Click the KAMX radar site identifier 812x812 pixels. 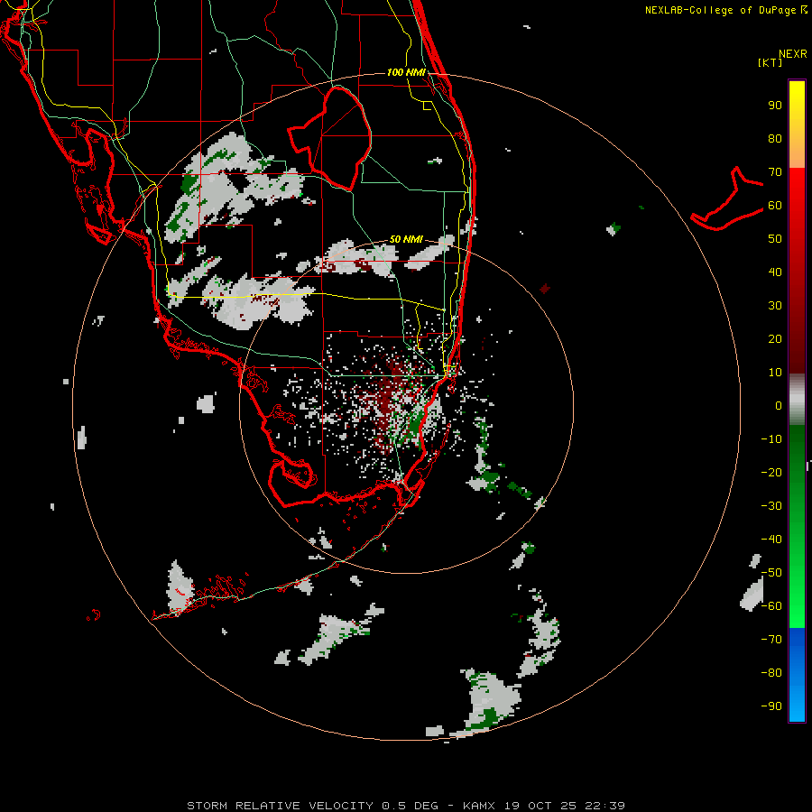pyautogui.click(x=479, y=806)
